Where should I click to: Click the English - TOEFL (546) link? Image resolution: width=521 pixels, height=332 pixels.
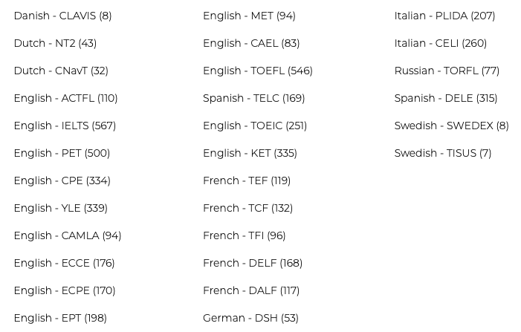click(257, 71)
